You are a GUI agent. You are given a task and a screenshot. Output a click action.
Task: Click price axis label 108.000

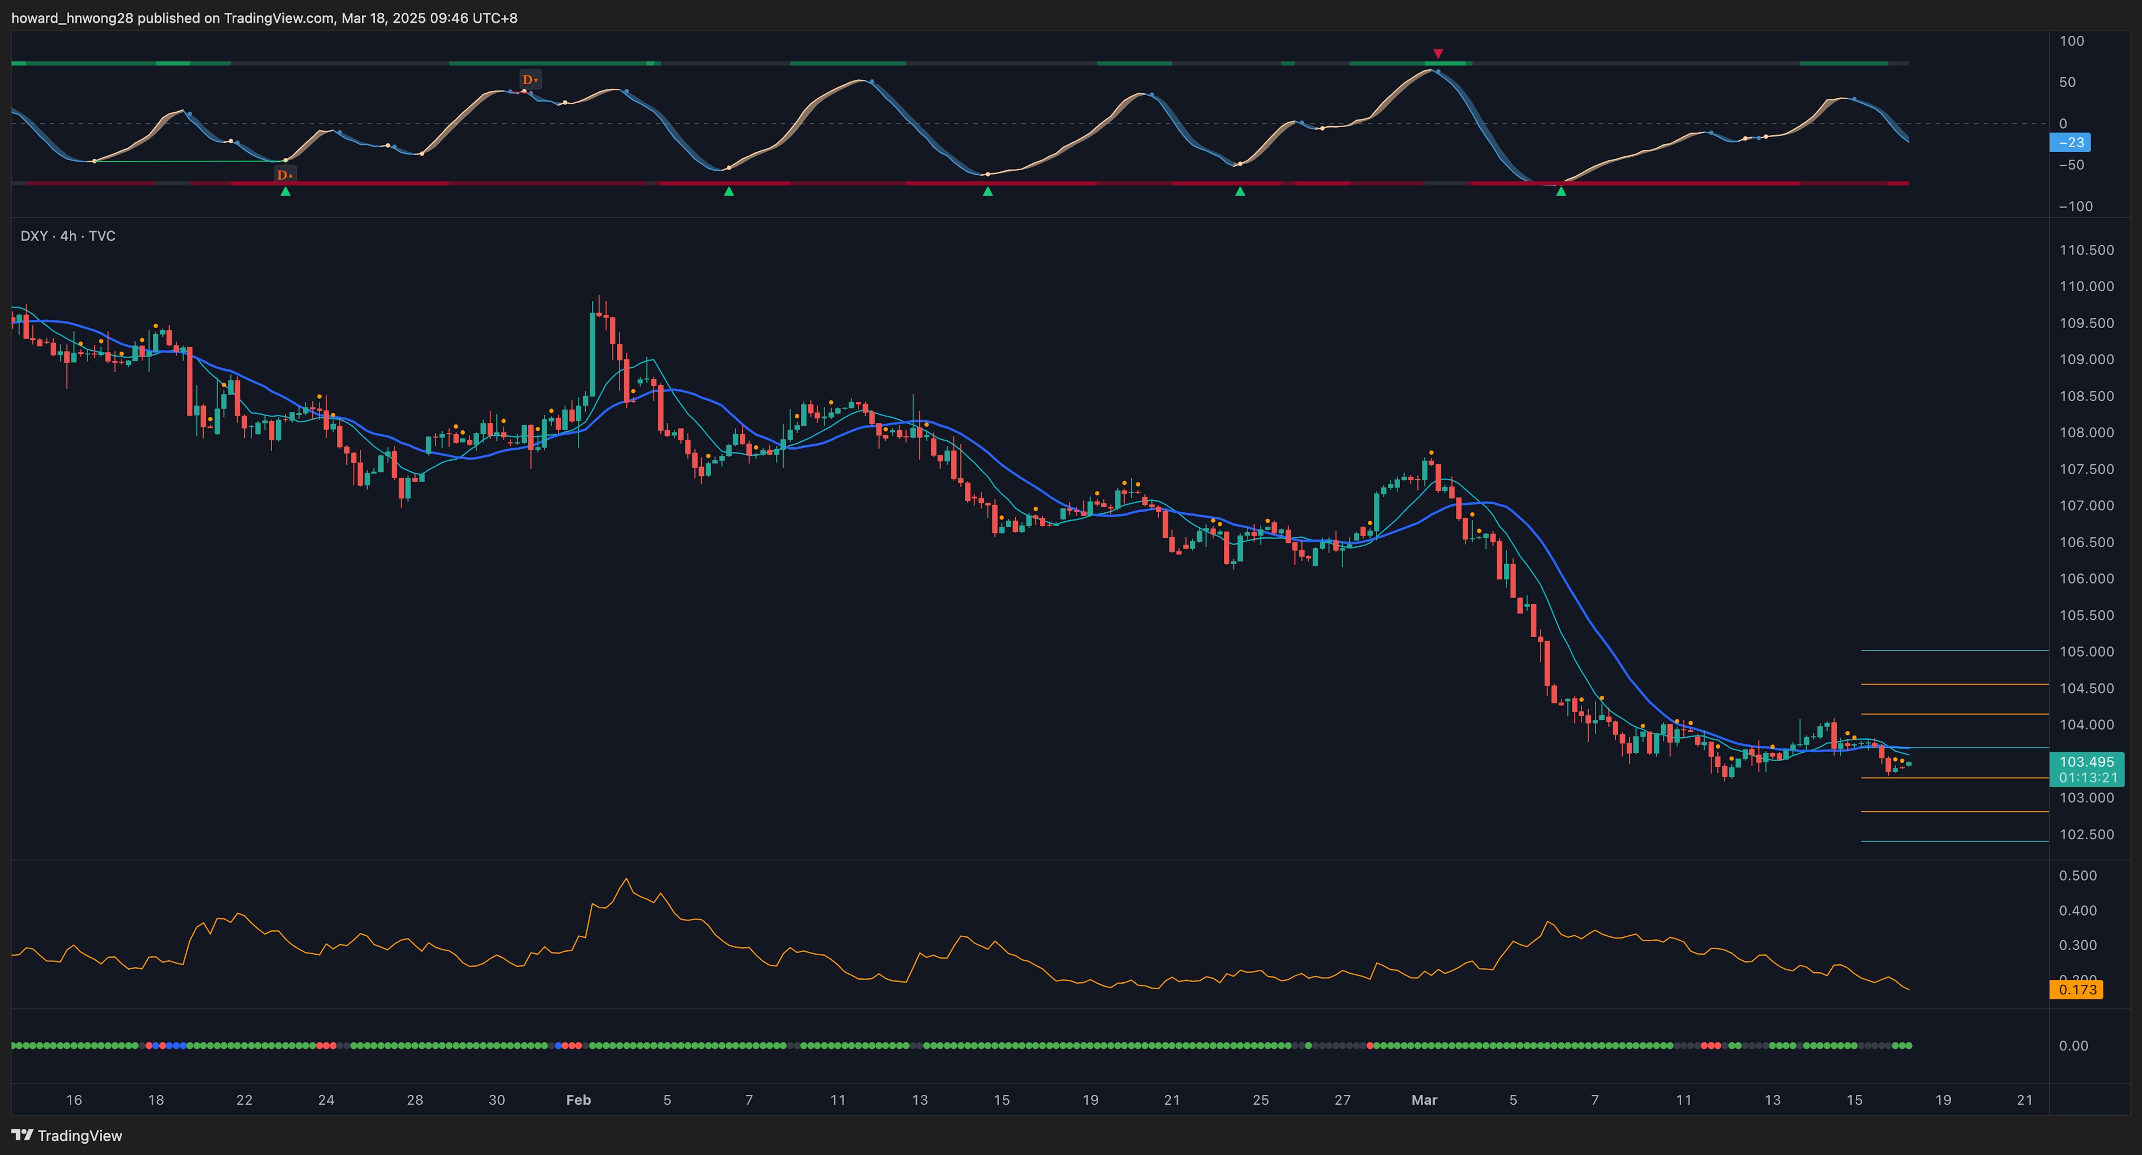tap(2086, 432)
